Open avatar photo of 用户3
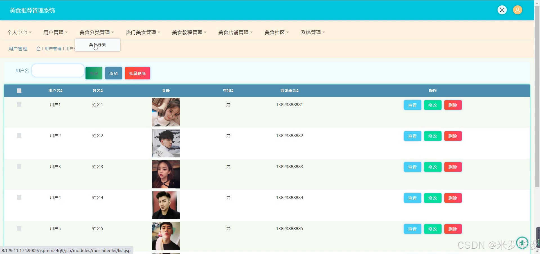The height and width of the screenshot is (254, 540). point(166,174)
